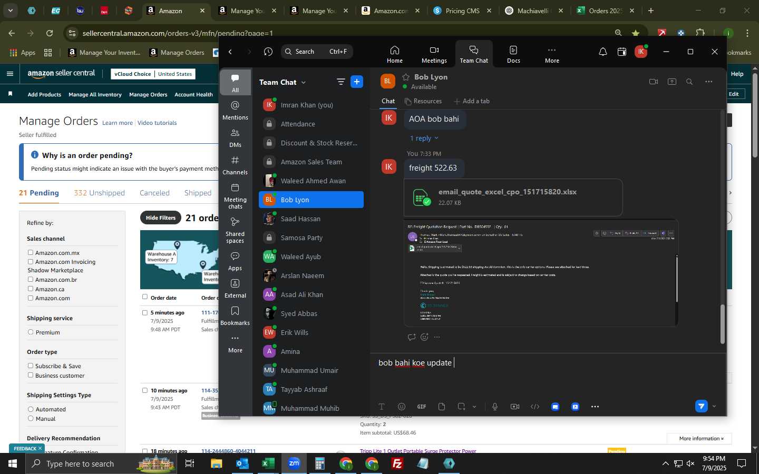Open Mentions in the sidebar

tap(235, 111)
